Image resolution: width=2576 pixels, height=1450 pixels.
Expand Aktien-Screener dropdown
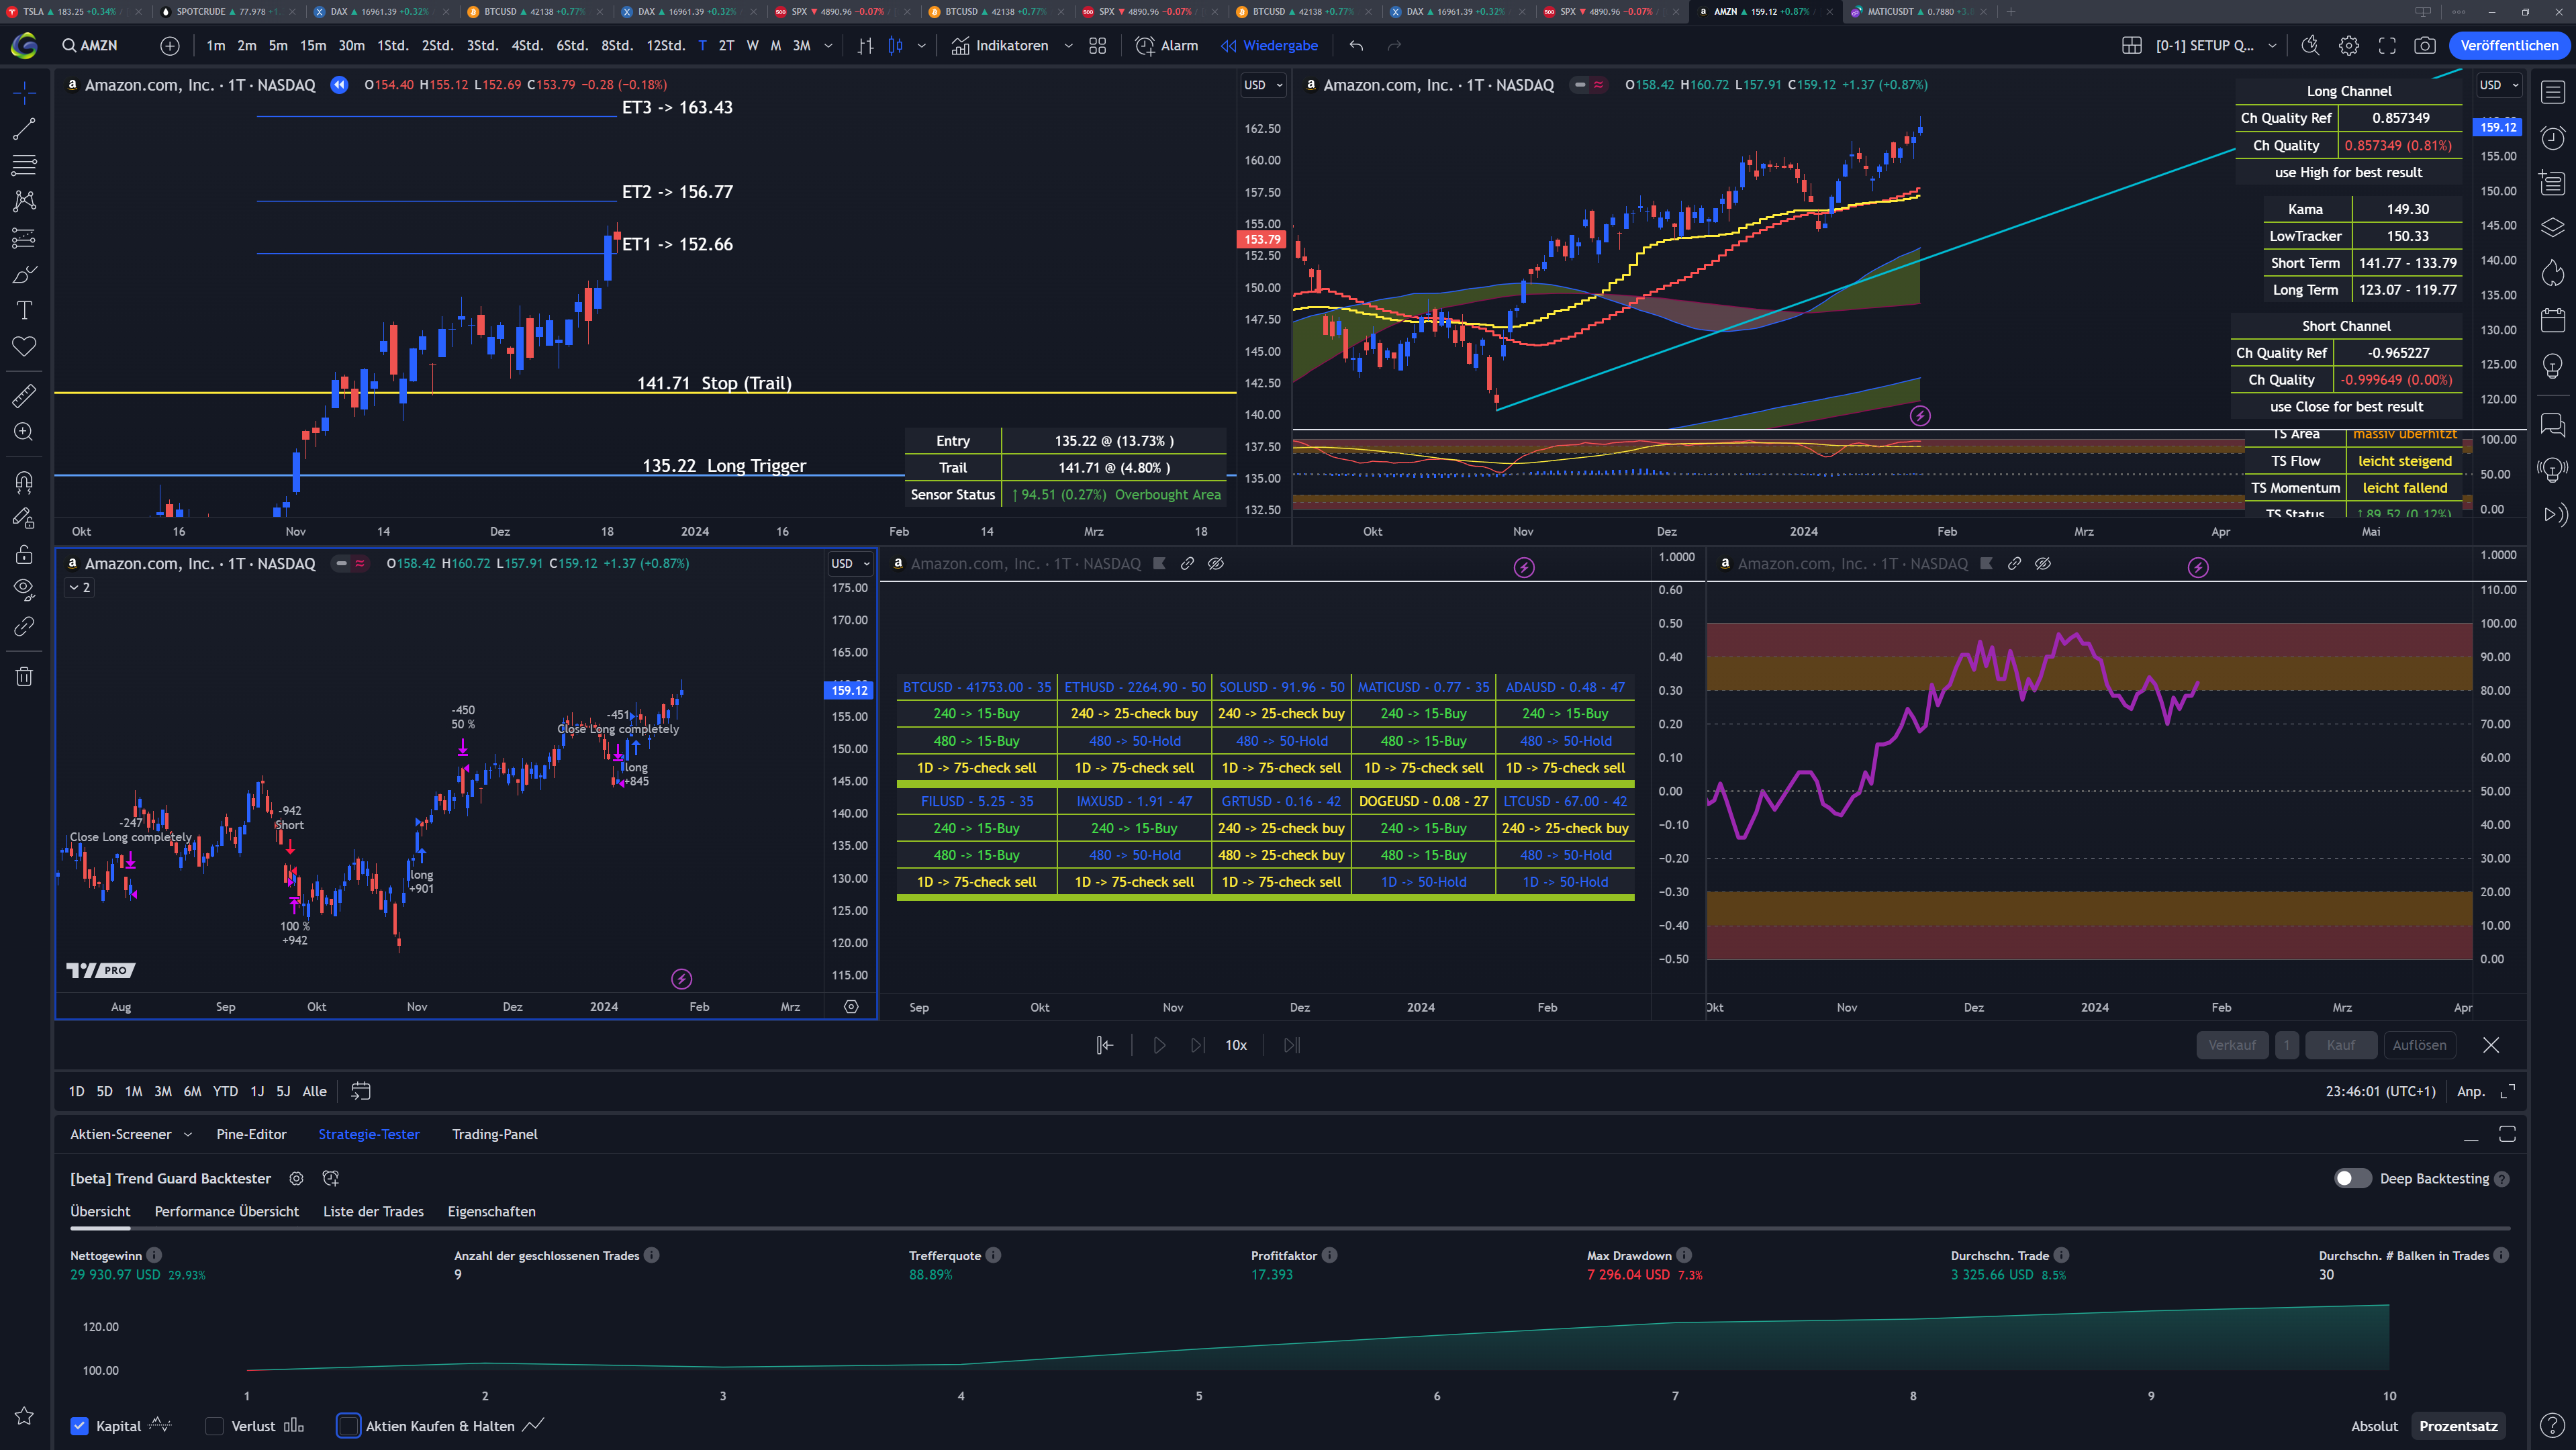point(188,1134)
